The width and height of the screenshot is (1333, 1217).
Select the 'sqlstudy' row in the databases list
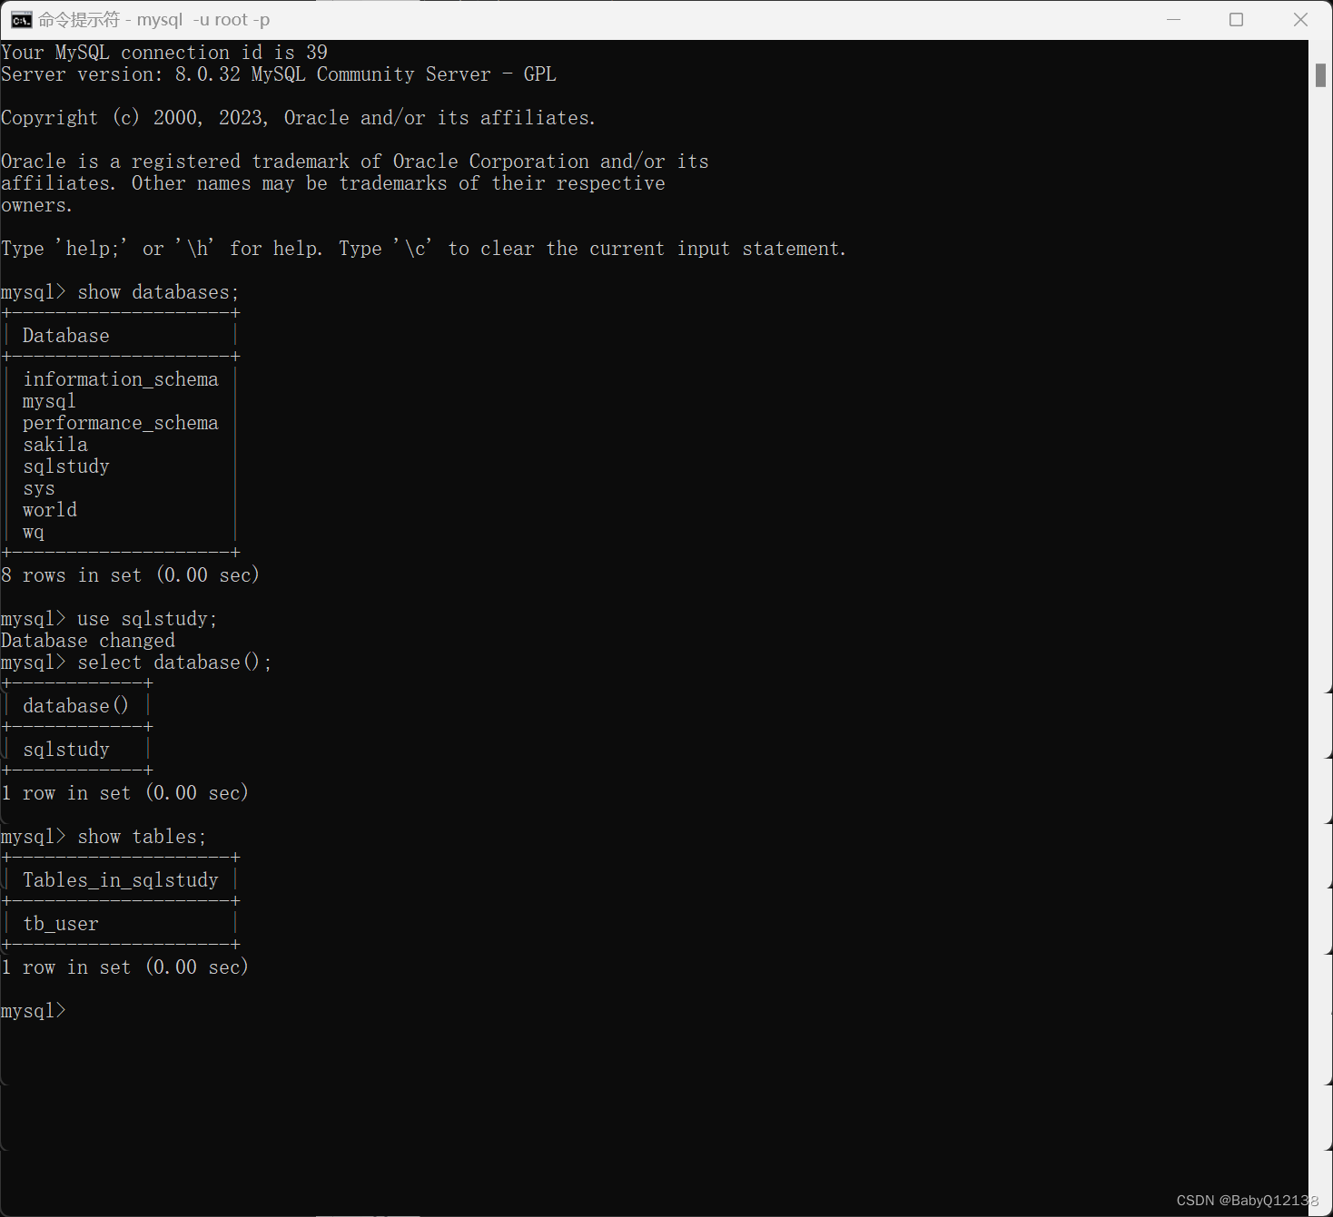tap(66, 466)
